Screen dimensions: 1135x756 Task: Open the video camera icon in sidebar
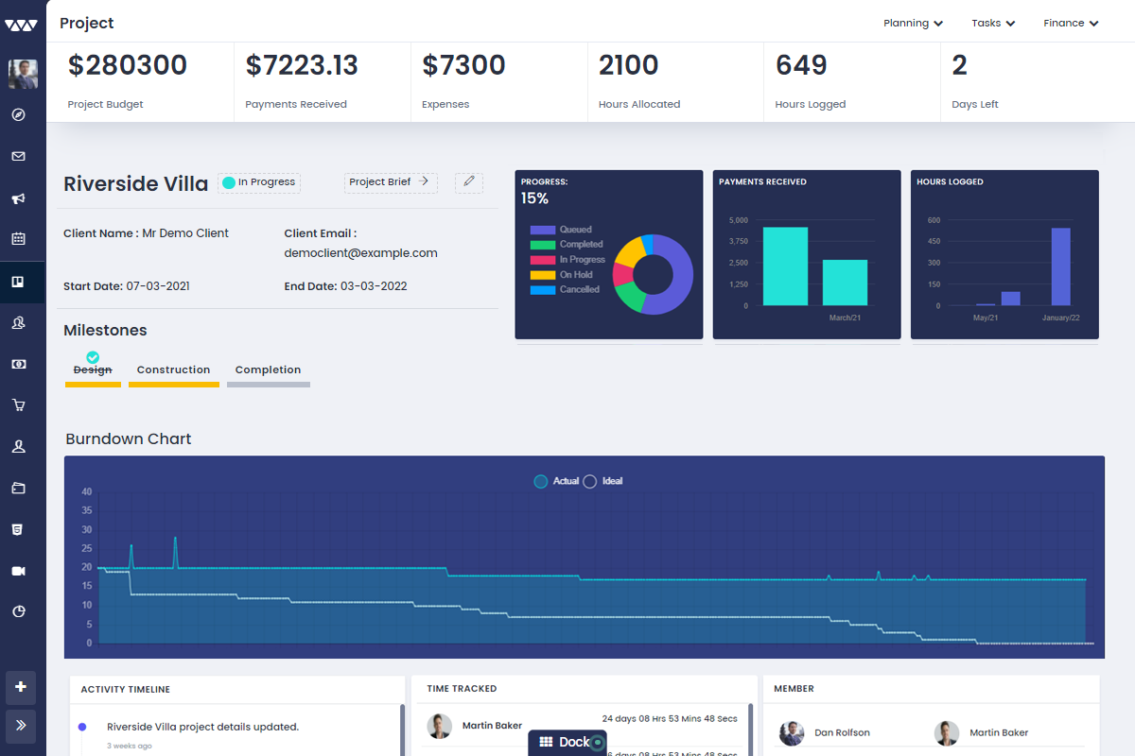(x=18, y=571)
